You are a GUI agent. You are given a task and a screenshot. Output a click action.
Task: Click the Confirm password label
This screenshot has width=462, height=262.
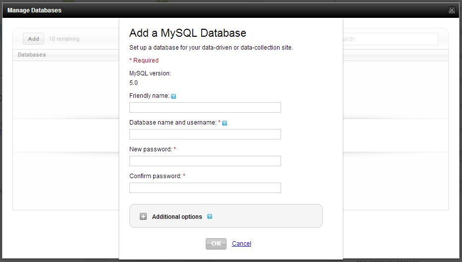pyautogui.click(x=155, y=176)
